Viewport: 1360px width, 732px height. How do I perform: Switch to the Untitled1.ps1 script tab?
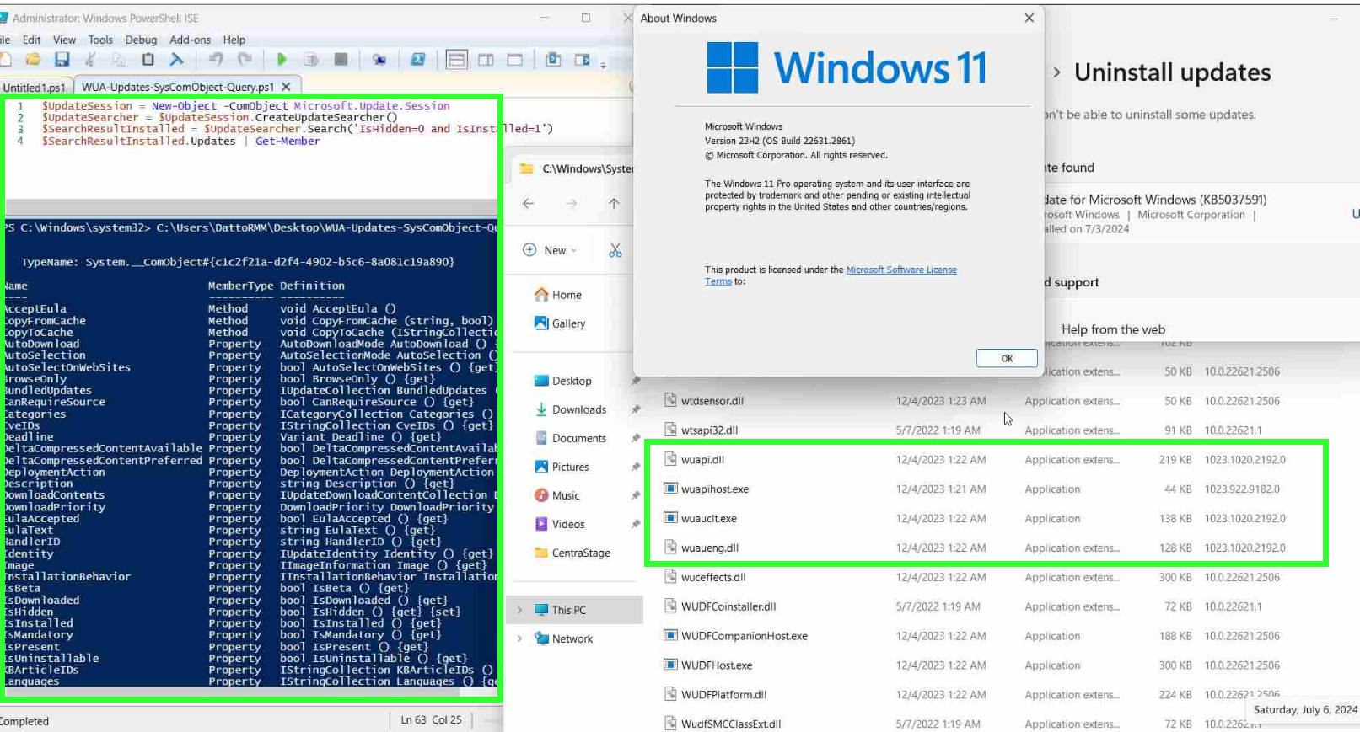coord(35,87)
